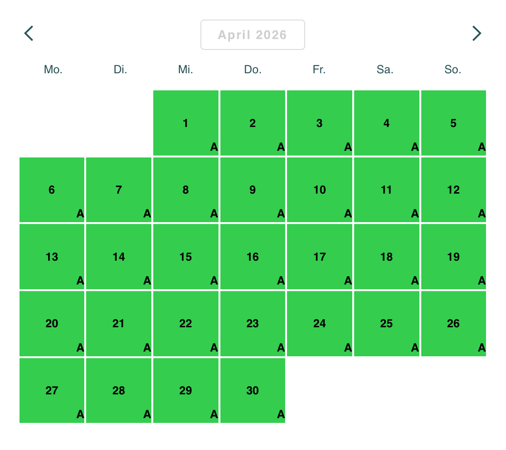Advance to next month with right chevron

pos(476,34)
